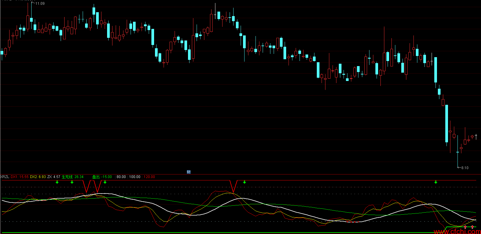Click the 生死线: 26.34 value label
The image size is (481, 234).
tap(73, 177)
